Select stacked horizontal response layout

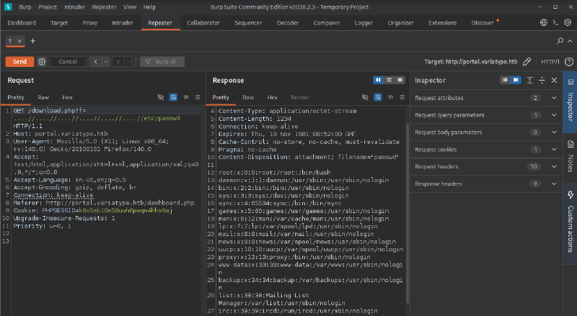(389, 80)
